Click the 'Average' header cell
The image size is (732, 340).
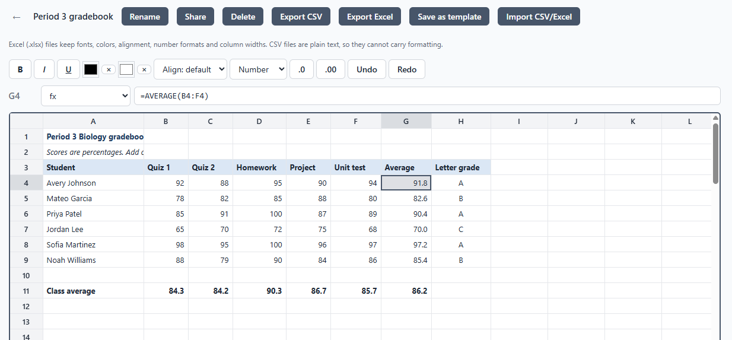[x=406, y=167]
